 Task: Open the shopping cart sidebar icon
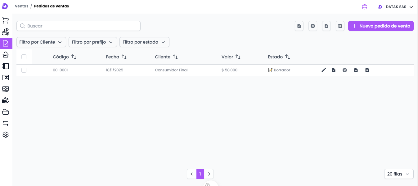click(x=6, y=20)
